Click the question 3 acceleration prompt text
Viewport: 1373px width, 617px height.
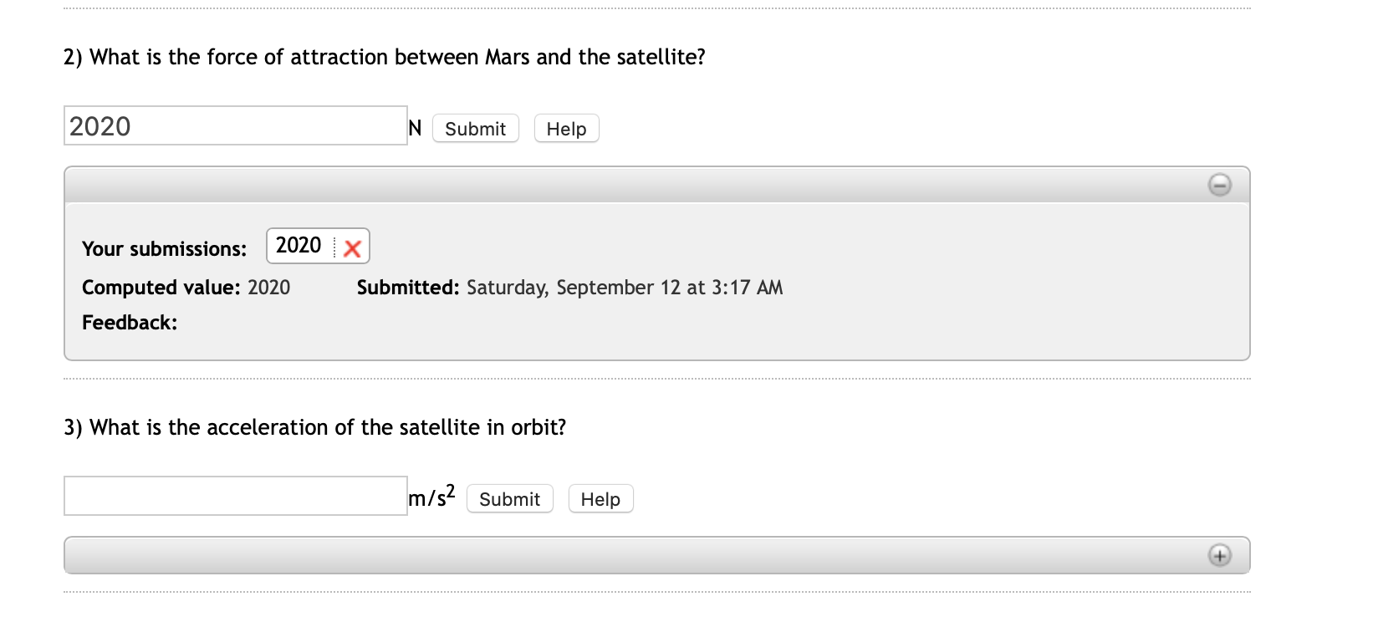(315, 427)
